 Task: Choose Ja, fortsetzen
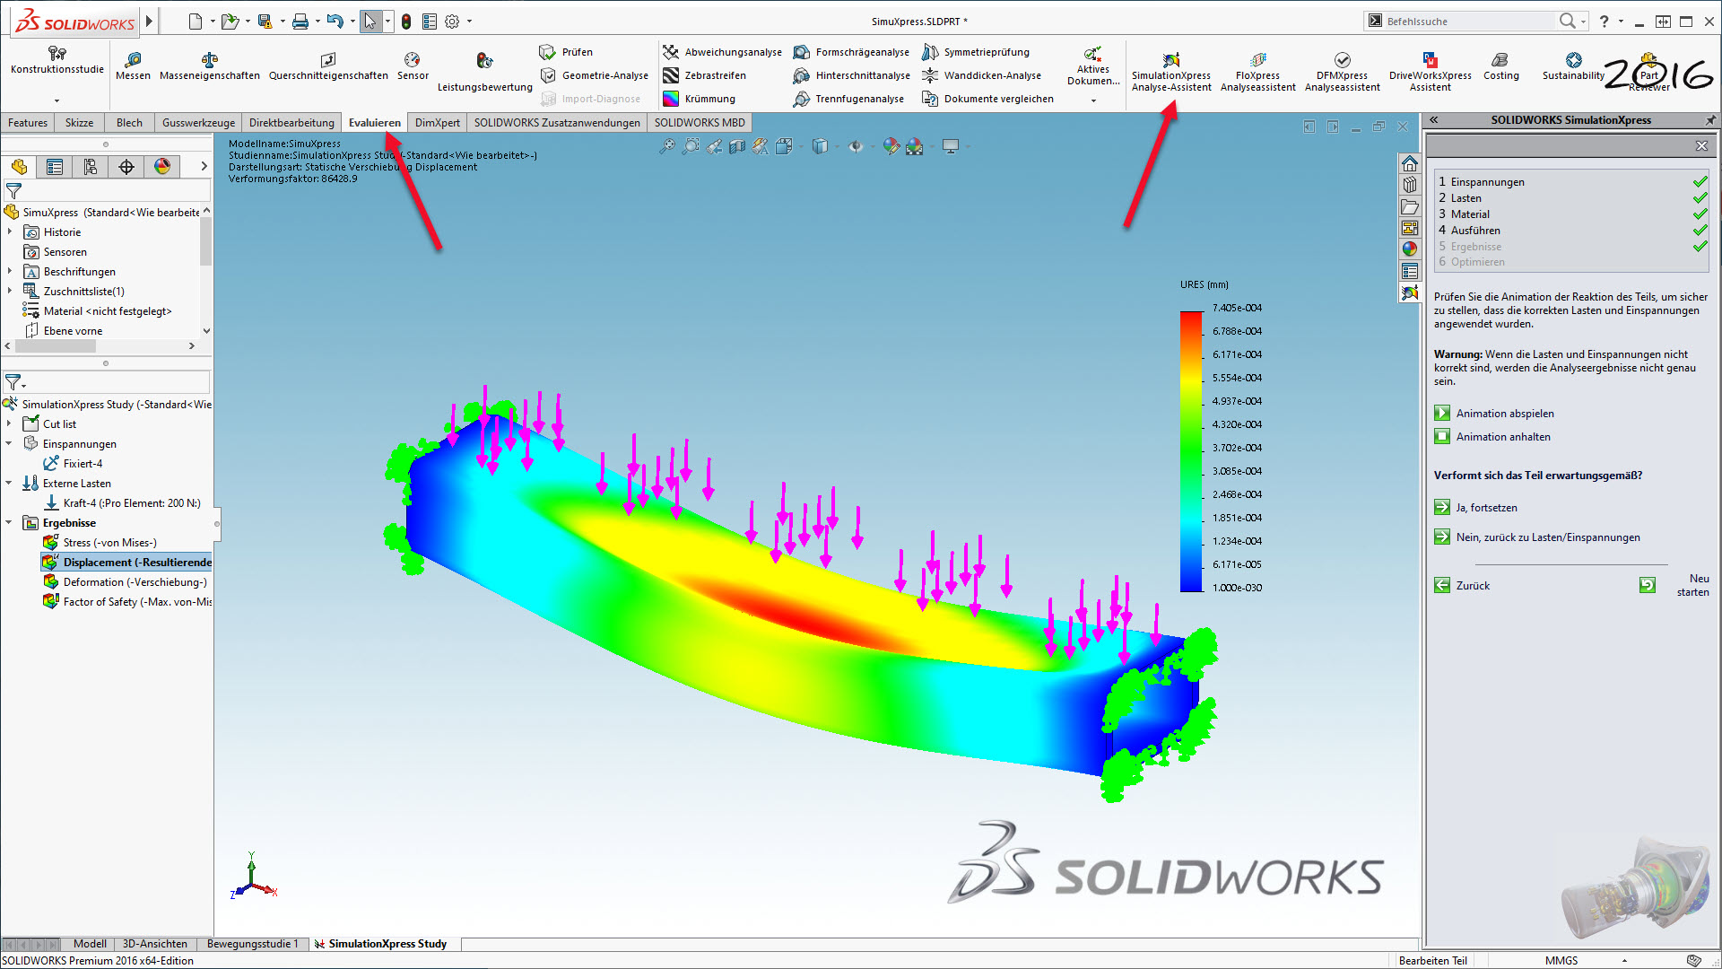1476,508
